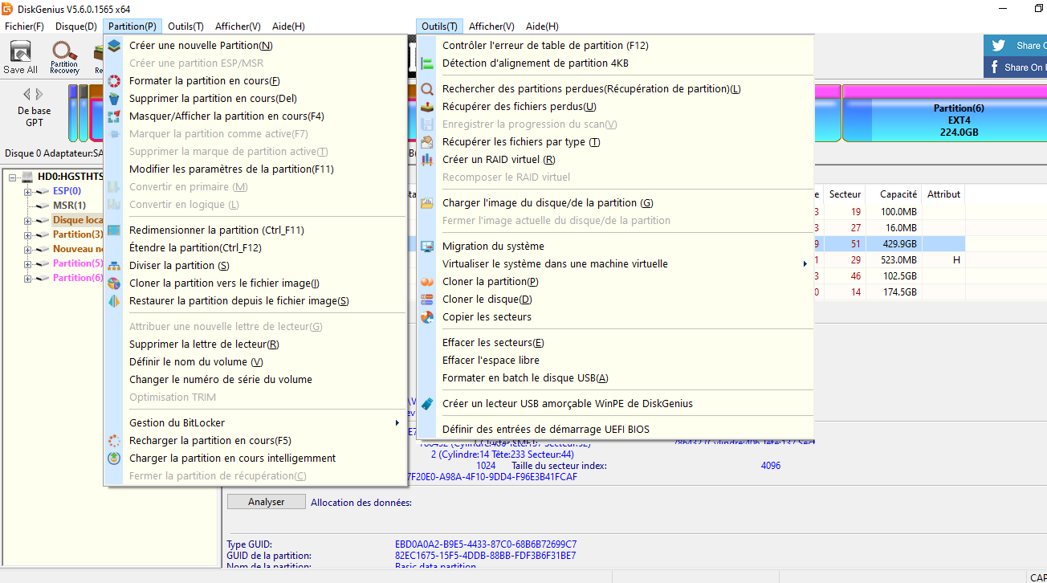Choose Définir le nom du volume
The height and width of the screenshot is (583, 1047).
click(196, 362)
